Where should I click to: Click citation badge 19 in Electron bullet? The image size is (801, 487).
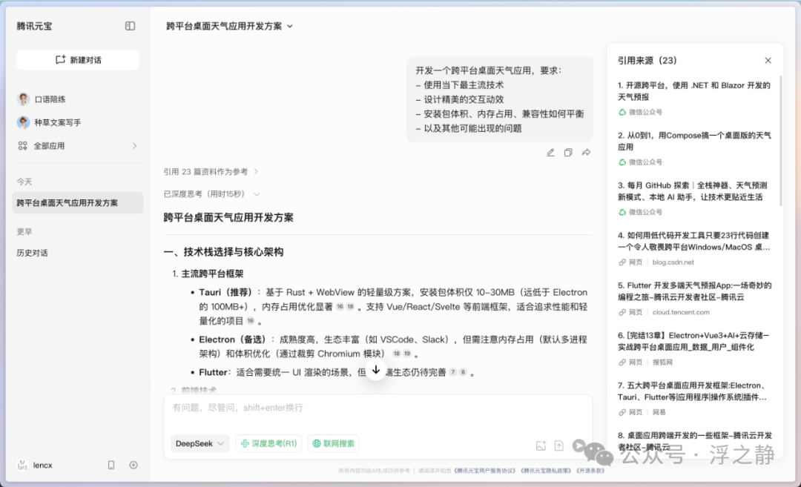pyautogui.click(x=407, y=354)
